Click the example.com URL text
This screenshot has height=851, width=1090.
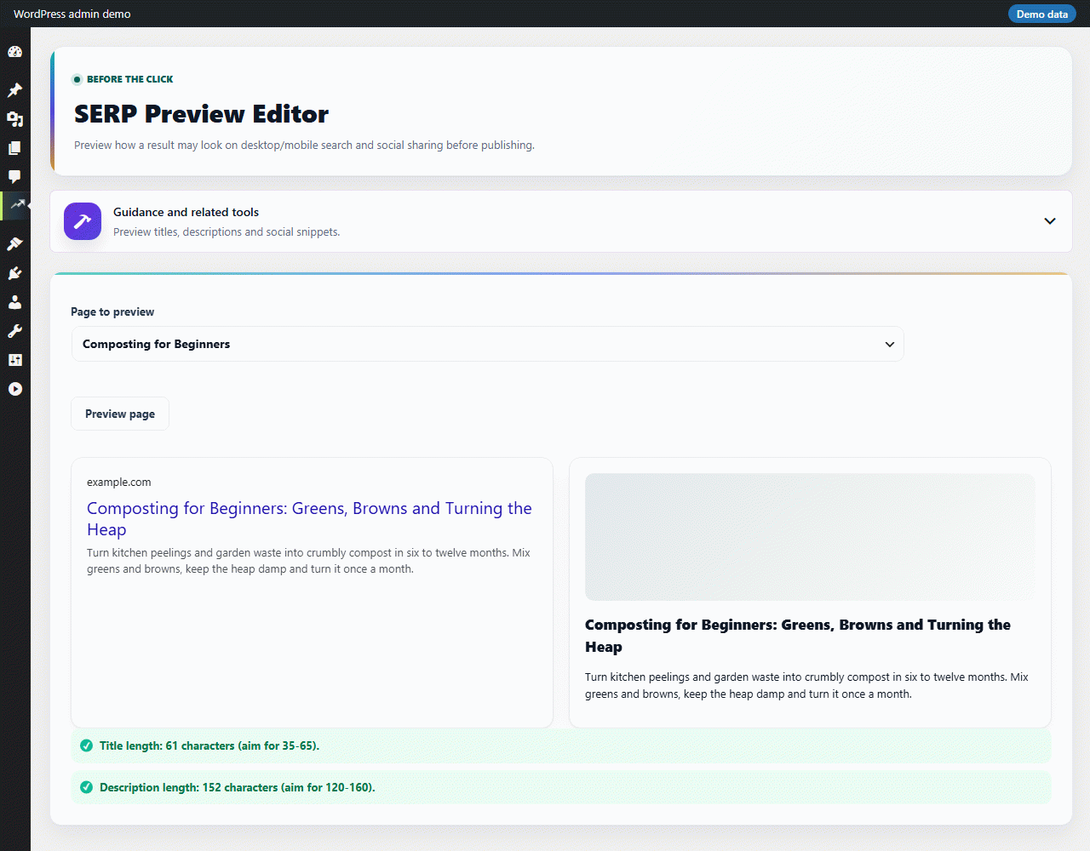[x=118, y=482]
